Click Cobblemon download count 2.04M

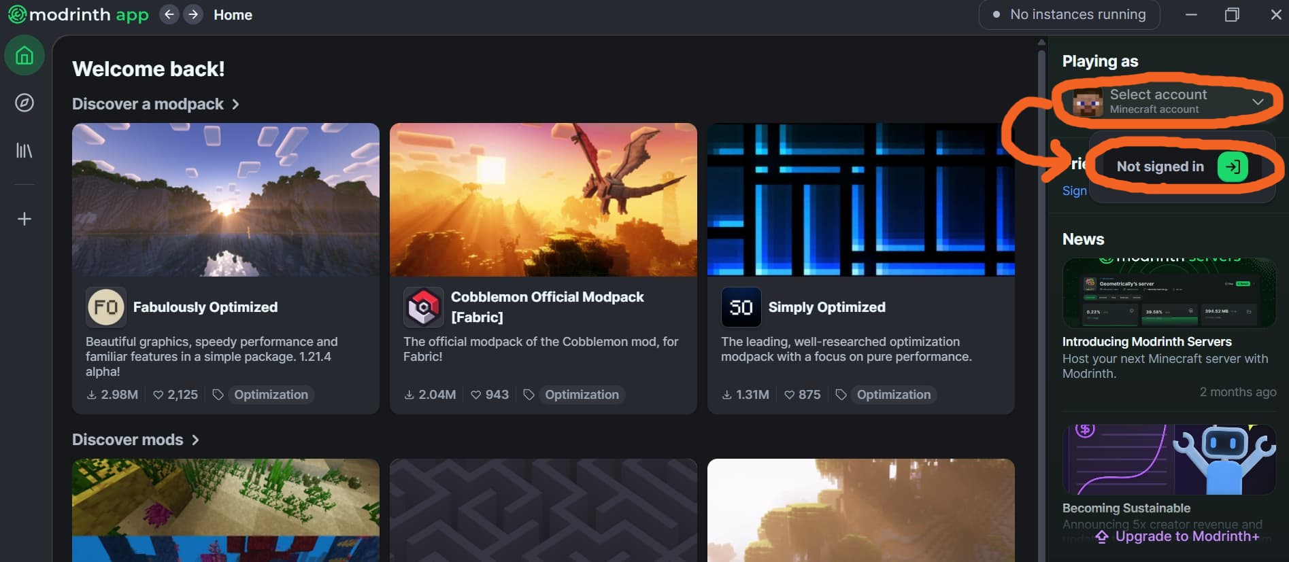(430, 395)
